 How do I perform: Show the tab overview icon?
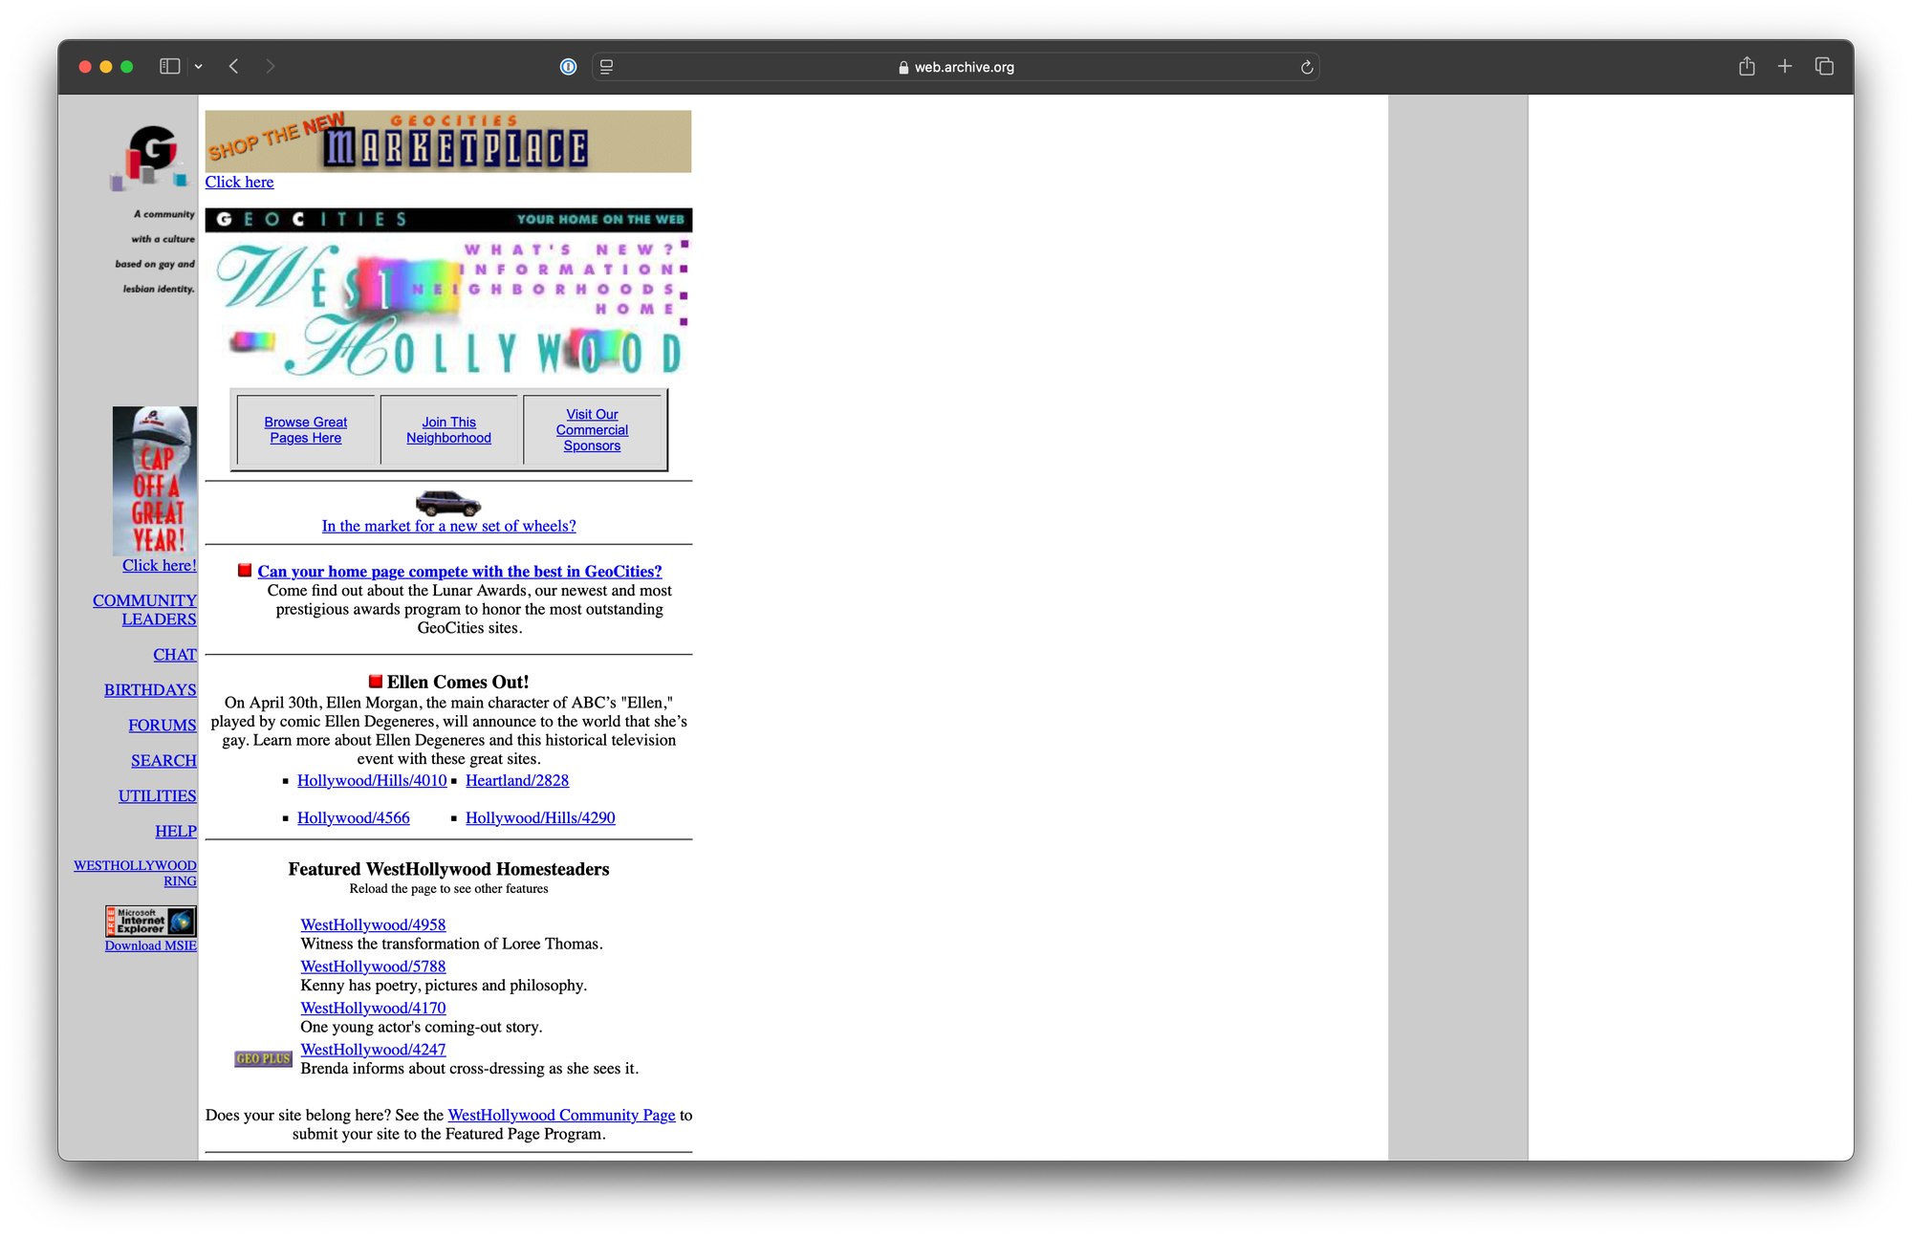(x=1823, y=66)
